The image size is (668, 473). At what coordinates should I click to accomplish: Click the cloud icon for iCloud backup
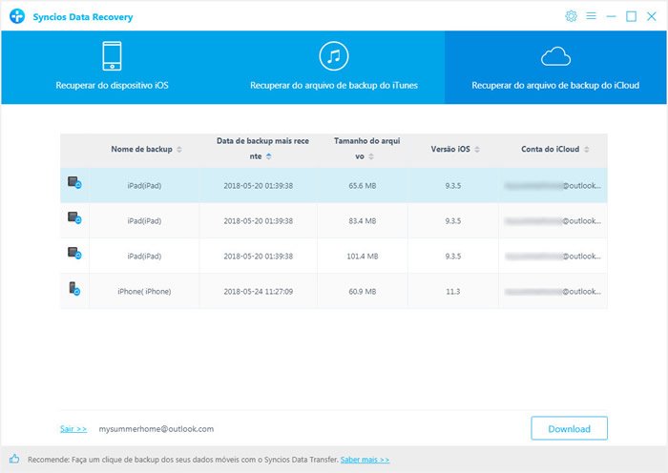[x=555, y=56]
